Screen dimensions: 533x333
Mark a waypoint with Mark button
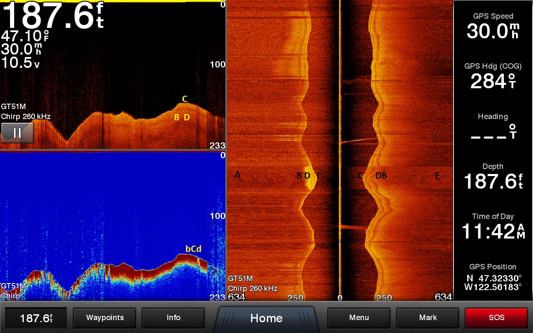[428, 318]
